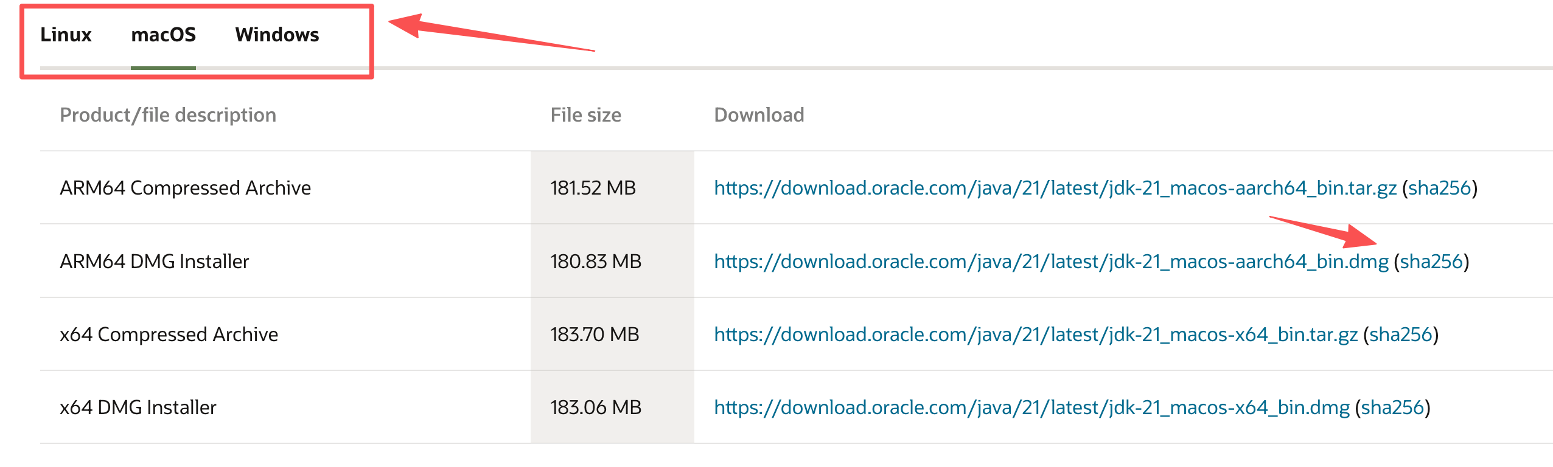This screenshot has width=1553, height=467.
Task: Open sha256 for ARM64 Compressed Archive
Action: 1439,189
